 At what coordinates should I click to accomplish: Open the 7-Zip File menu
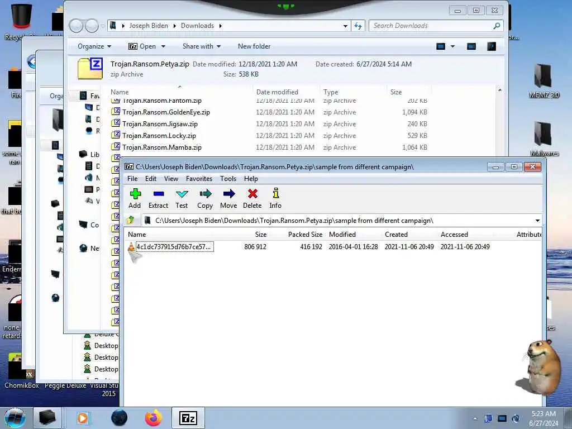[x=132, y=179]
